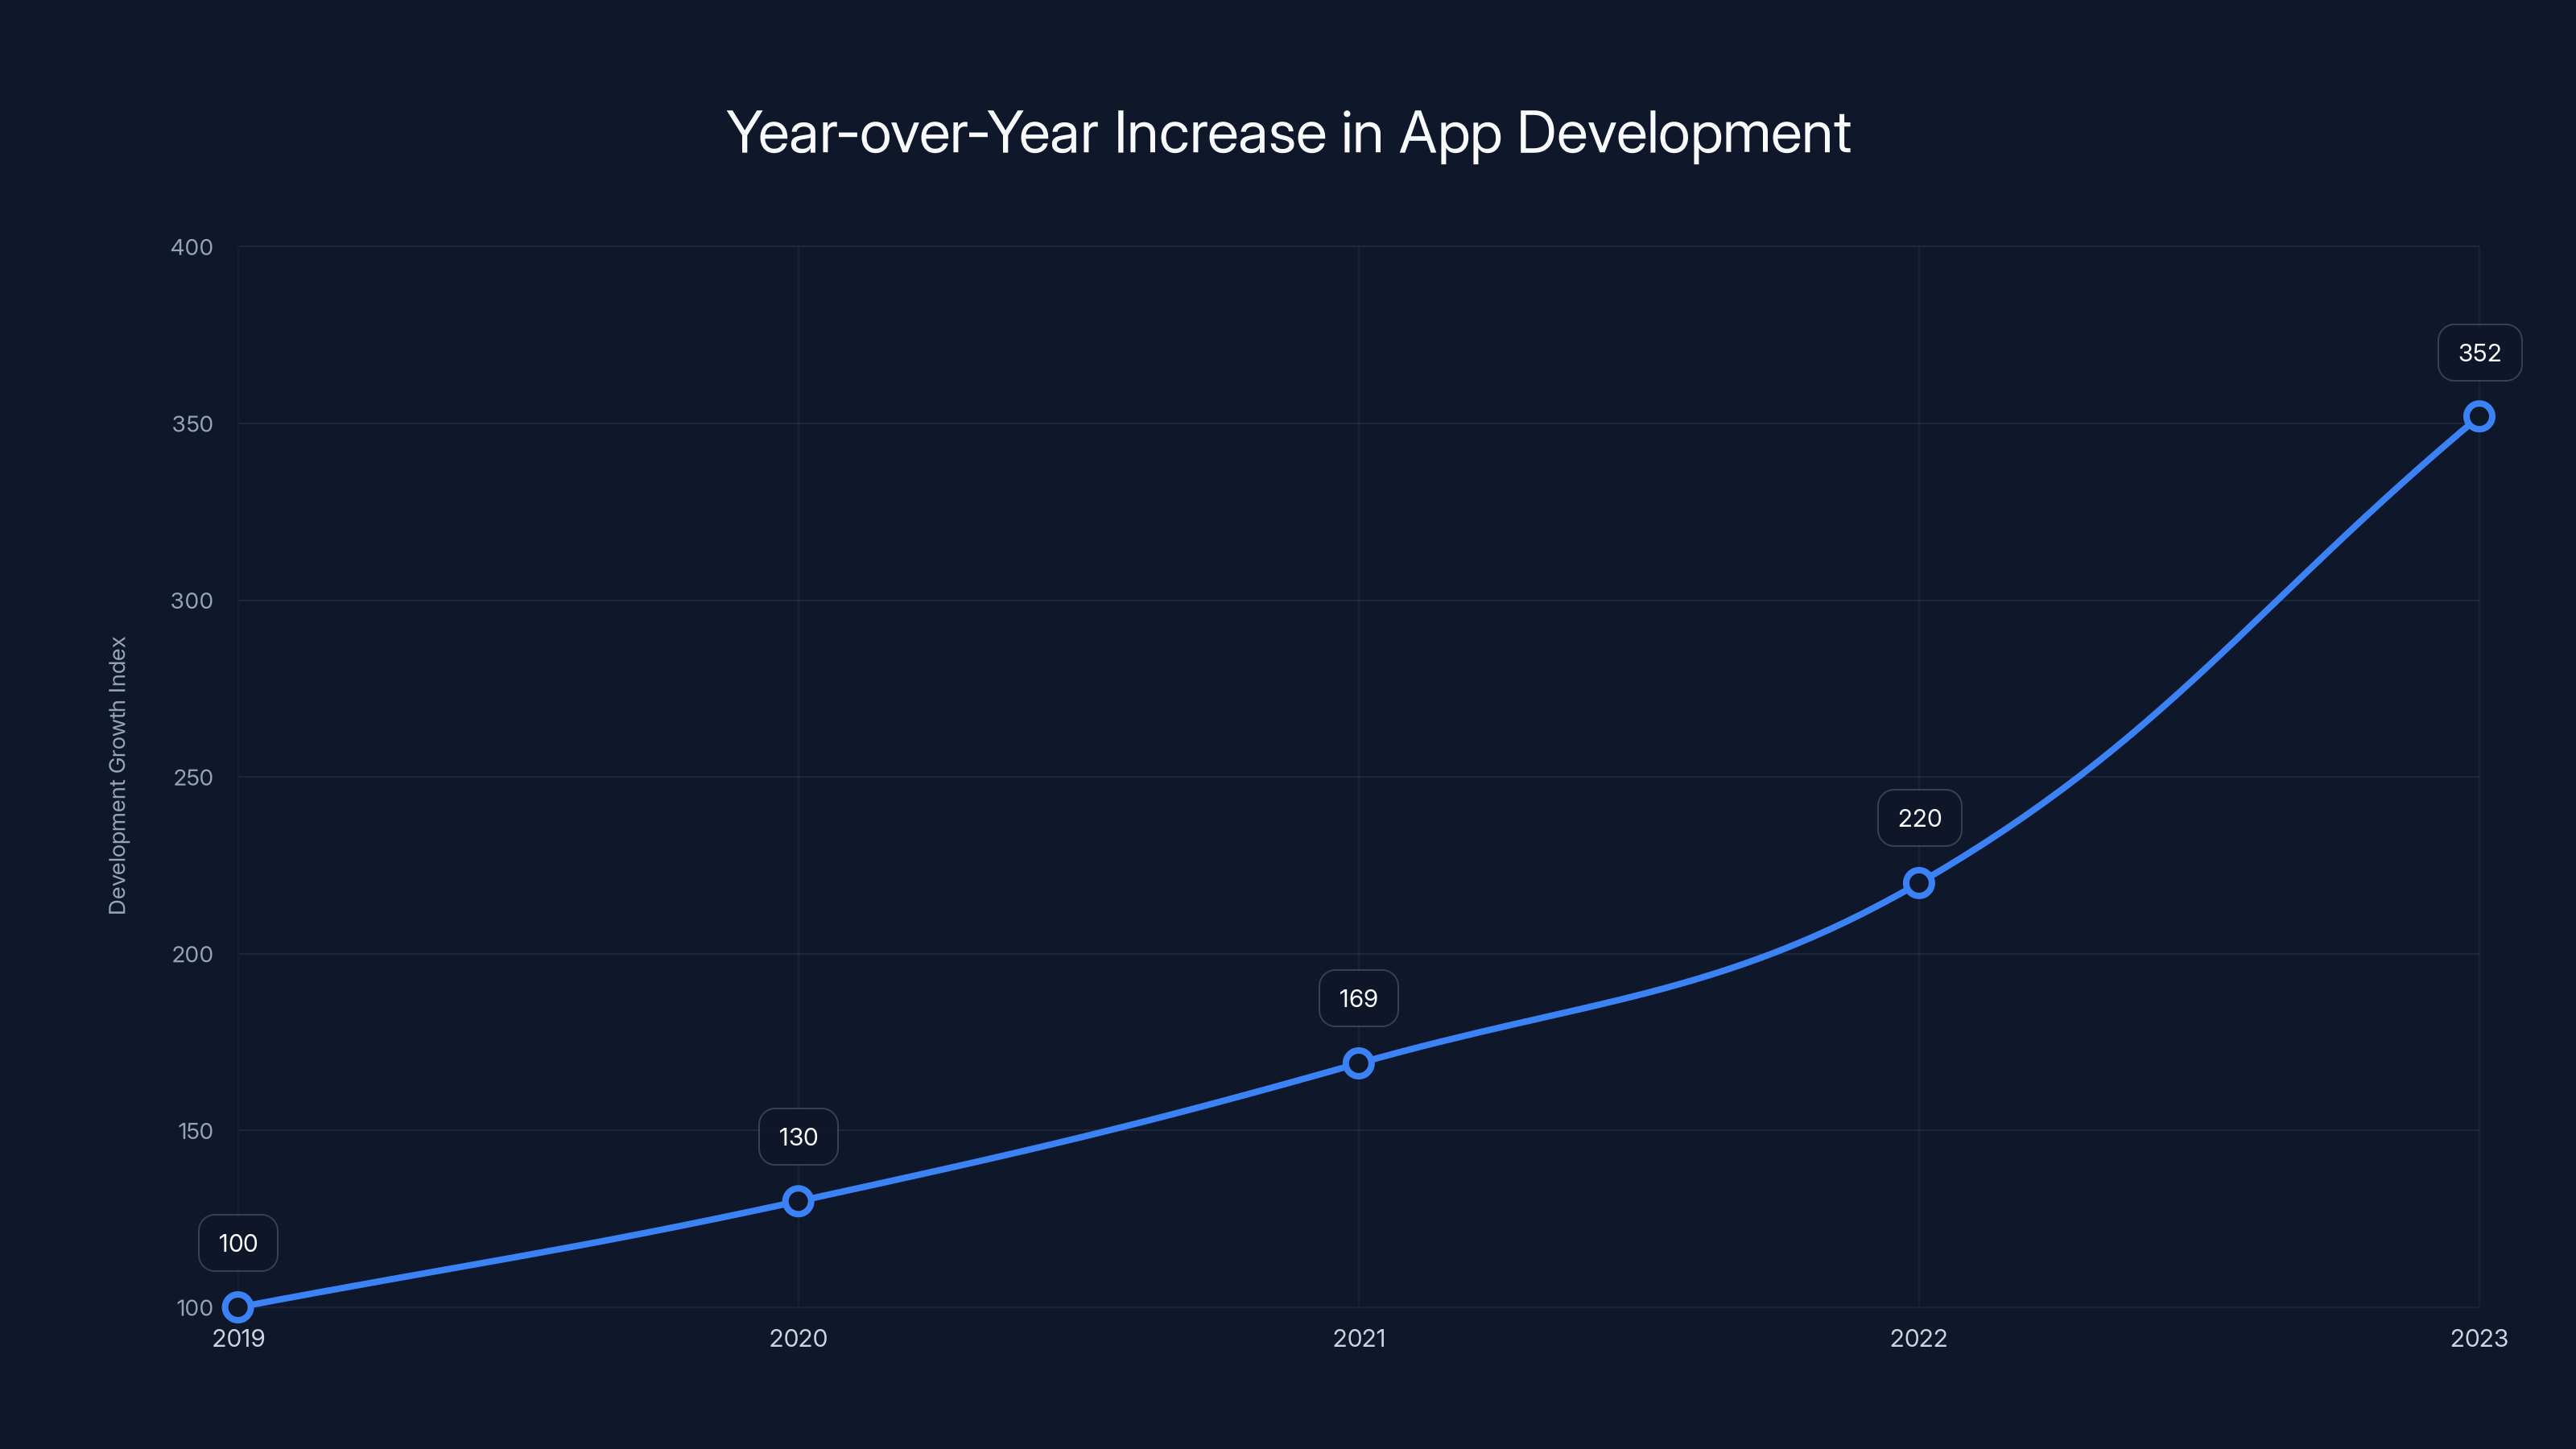The image size is (2576, 1449).
Task: Select the 2020 data point marker
Action: click(798, 1200)
